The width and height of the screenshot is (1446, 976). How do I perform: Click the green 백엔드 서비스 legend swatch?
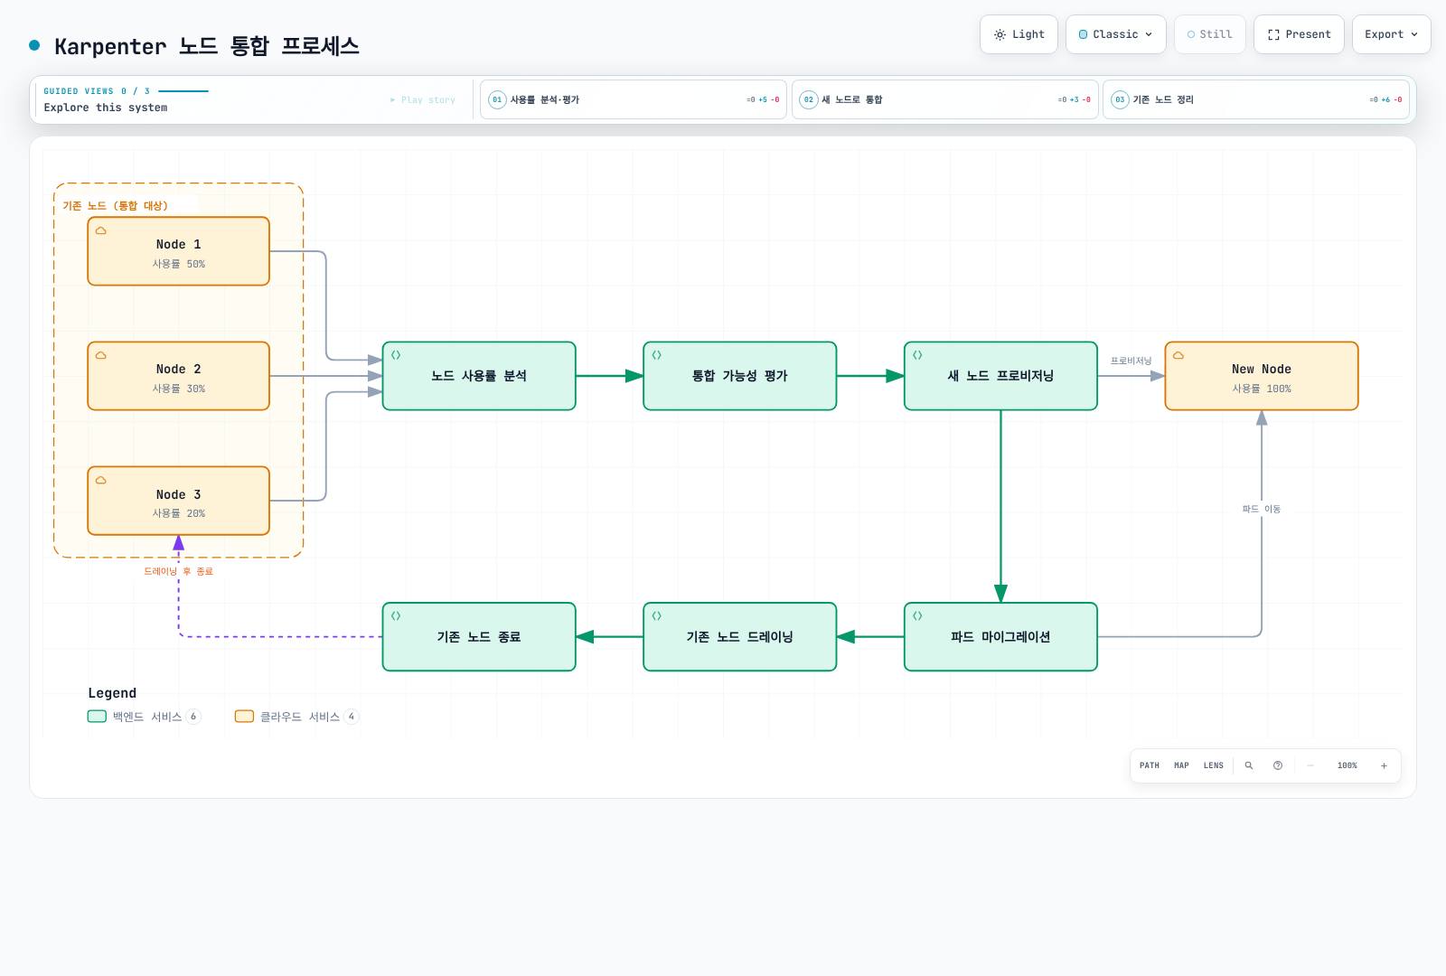97,717
